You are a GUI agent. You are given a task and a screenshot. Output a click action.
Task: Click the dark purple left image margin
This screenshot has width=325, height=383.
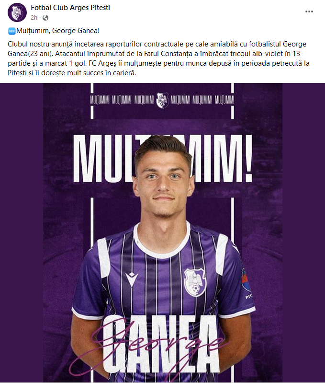point(22,232)
